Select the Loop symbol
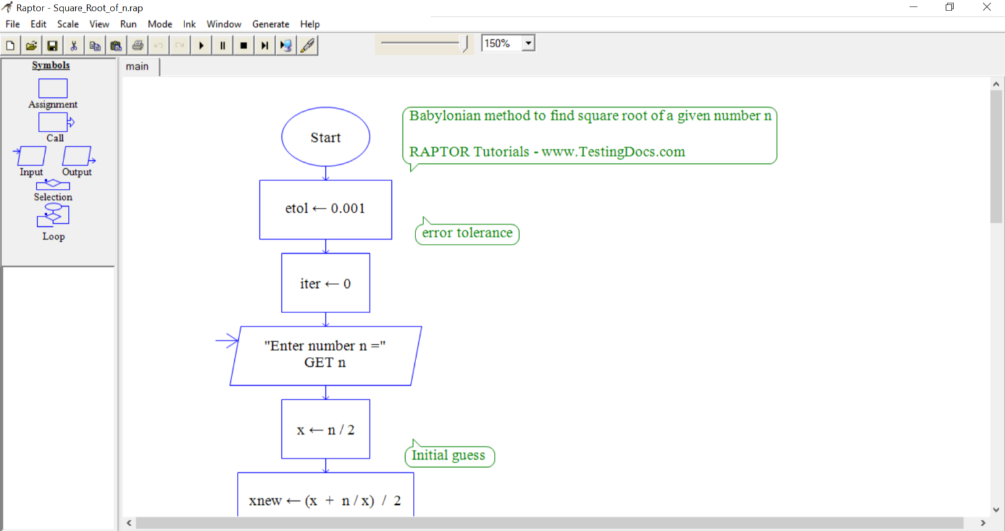Screen dimensions: 1005x531 pyautogui.click(x=52, y=214)
